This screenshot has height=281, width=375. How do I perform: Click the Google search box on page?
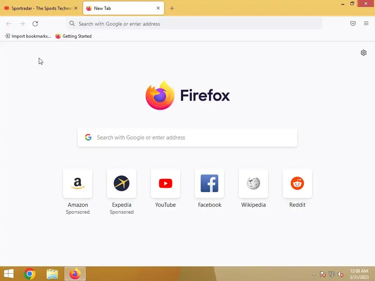coord(187,138)
